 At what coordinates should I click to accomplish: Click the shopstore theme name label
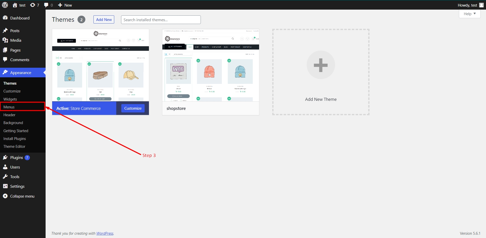(176, 108)
